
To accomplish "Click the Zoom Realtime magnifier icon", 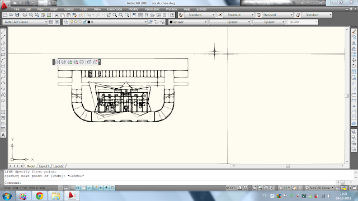I will 115,15.
